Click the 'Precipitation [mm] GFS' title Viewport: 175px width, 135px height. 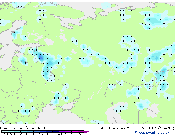(x=22, y=128)
